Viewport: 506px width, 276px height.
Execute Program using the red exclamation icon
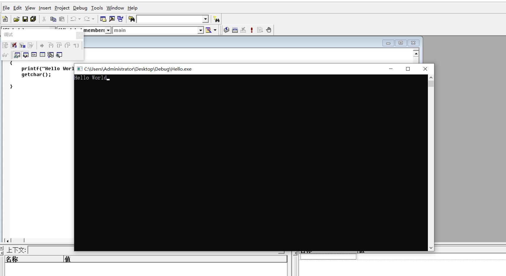[x=252, y=30]
